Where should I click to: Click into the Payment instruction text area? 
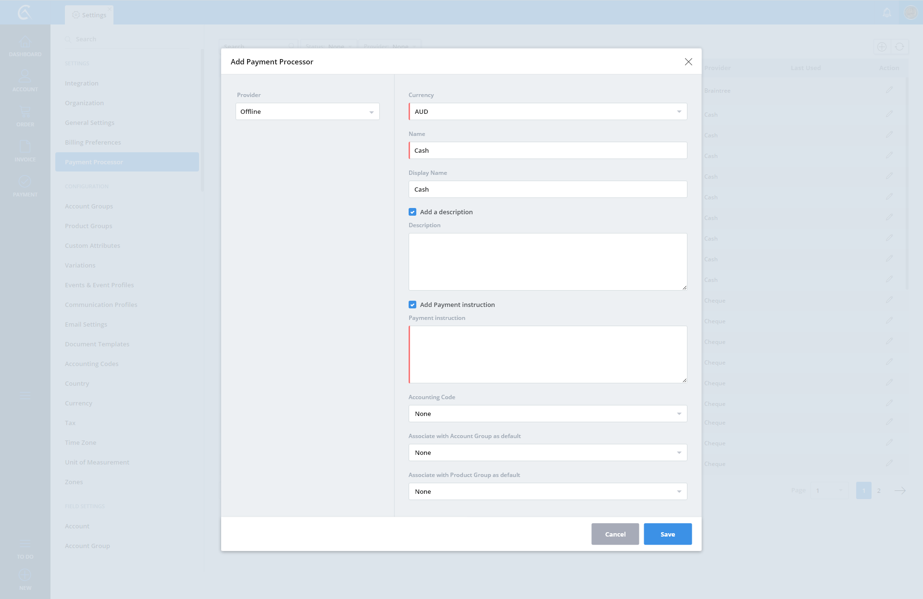(548, 355)
